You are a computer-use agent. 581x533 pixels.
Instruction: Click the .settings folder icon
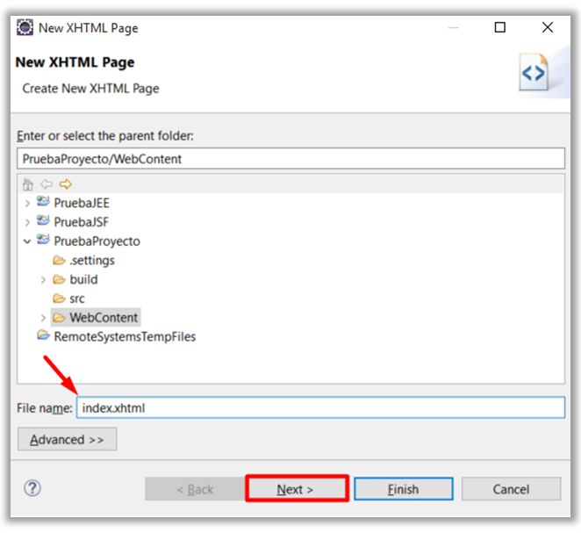59,260
